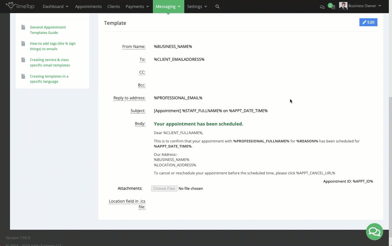This screenshot has height=246, width=392.
Task: Click the Choose Files button for attachments
Action: click(x=164, y=188)
